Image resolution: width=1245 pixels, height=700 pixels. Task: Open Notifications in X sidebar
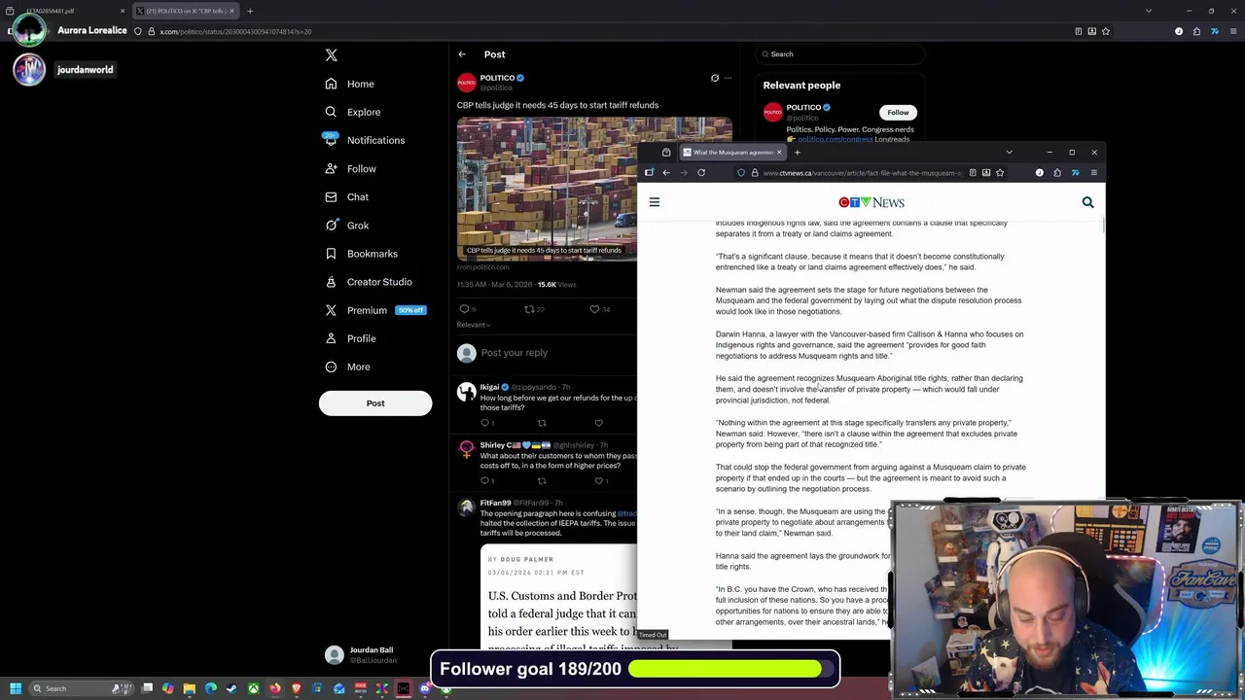[x=365, y=140]
